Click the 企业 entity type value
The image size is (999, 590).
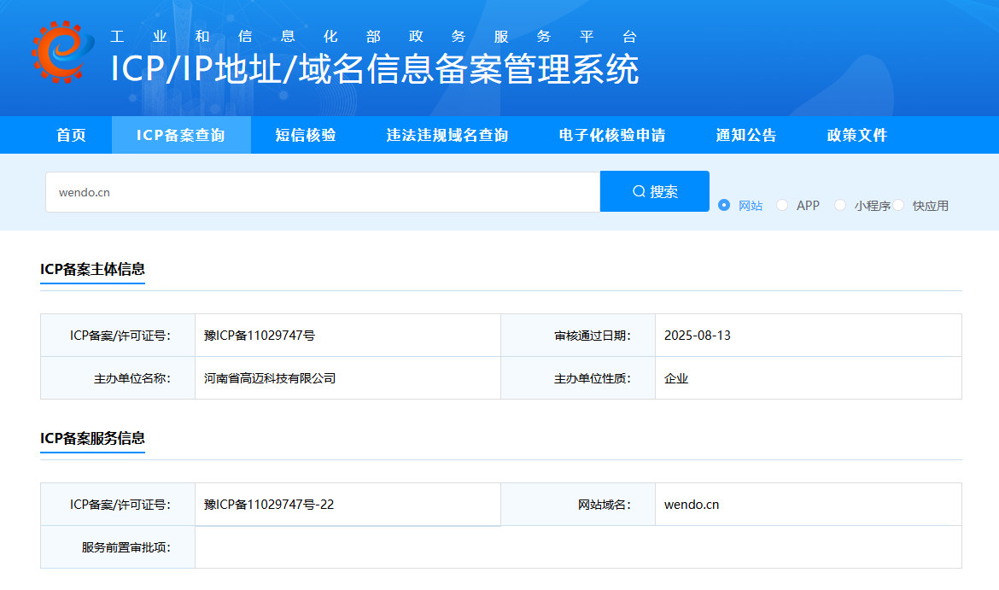click(x=676, y=378)
